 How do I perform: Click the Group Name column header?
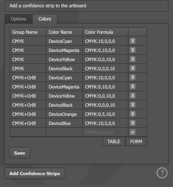[x=28, y=32]
